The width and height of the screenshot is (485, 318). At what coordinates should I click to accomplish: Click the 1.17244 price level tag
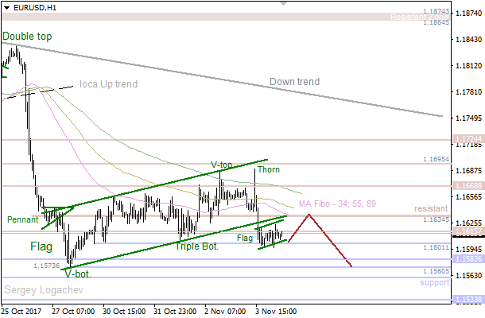coord(466,139)
